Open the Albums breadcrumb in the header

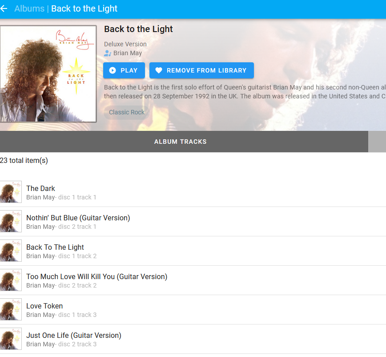29,8
